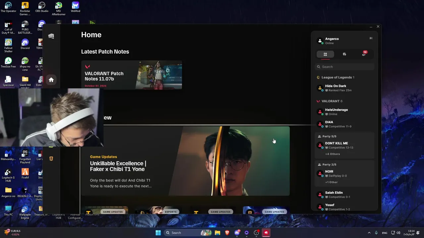Switch ENG keyboard language
The width and height of the screenshot is (424, 238).
pyautogui.click(x=385, y=233)
